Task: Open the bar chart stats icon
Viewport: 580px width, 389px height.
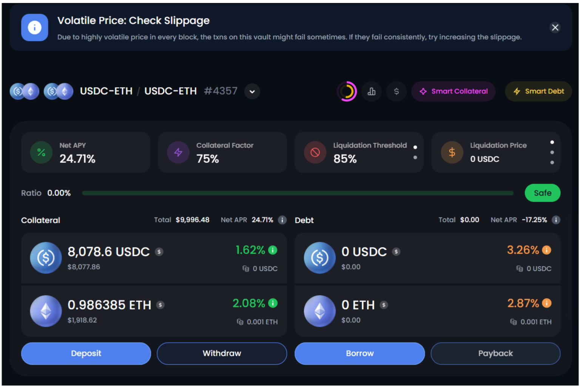Action: pyautogui.click(x=372, y=91)
